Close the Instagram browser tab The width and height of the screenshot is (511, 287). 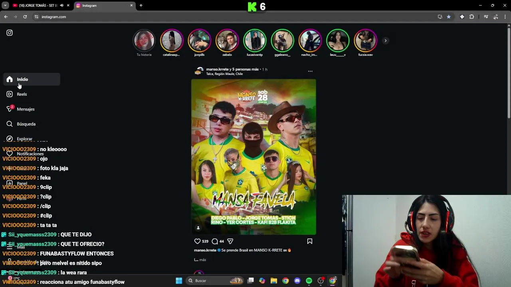coord(131,6)
